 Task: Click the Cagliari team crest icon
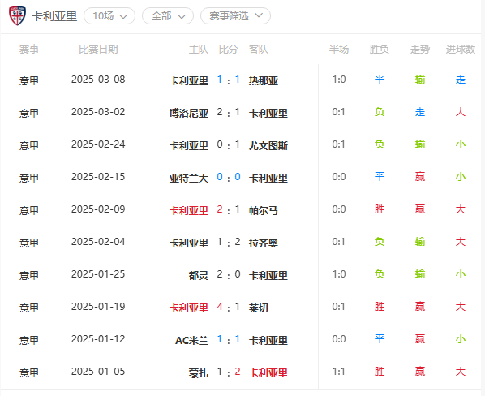pyautogui.click(x=17, y=15)
